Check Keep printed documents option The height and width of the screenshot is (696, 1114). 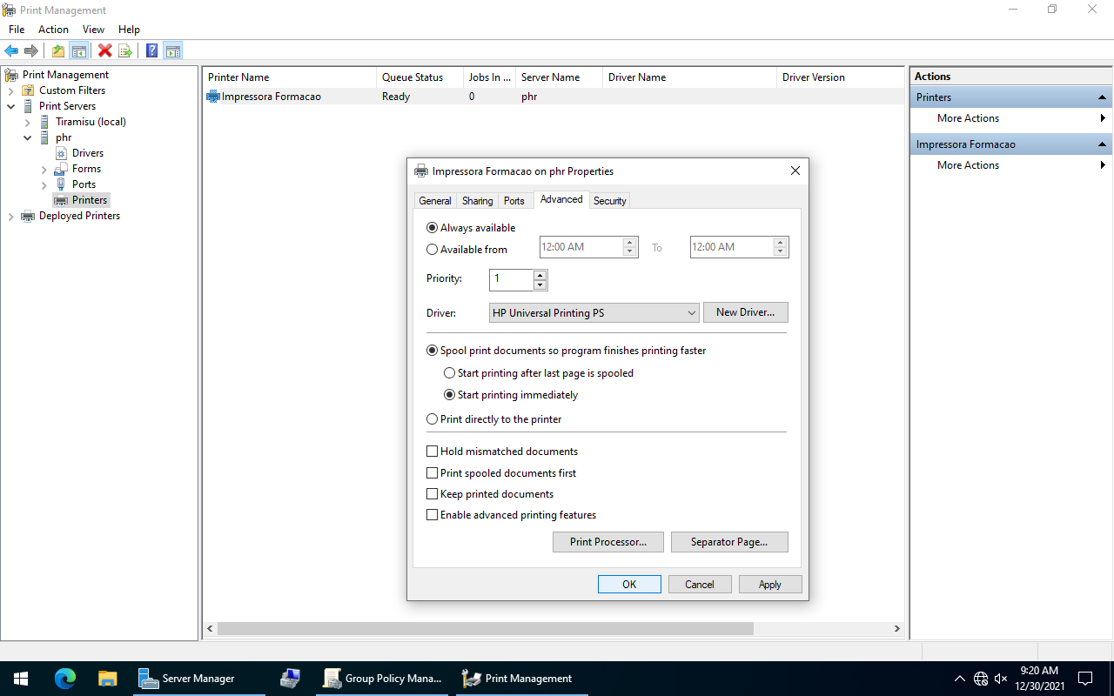433,494
